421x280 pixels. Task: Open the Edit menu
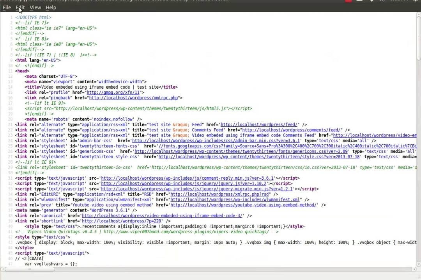point(20,7)
